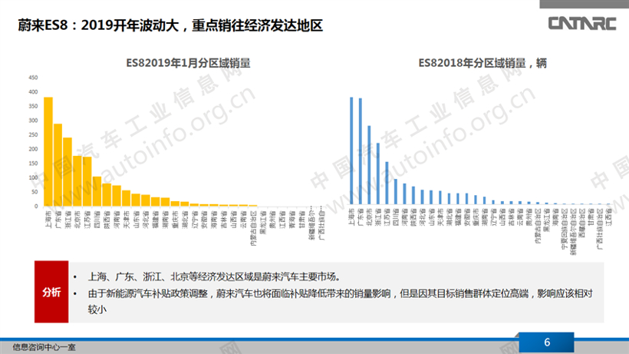Click the yellow 广东省 bar in 2019 chart
This screenshot has height=354, width=629.
click(x=58, y=165)
